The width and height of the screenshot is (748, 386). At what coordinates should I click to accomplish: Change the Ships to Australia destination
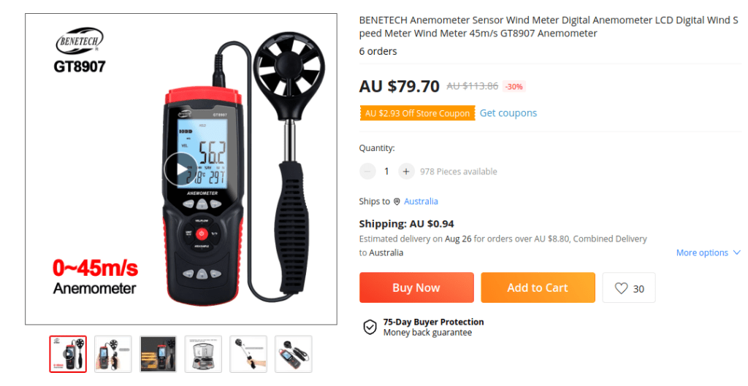click(421, 201)
